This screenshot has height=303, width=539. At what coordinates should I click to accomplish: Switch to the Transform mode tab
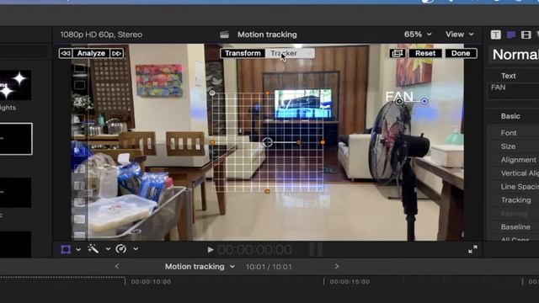coord(243,53)
